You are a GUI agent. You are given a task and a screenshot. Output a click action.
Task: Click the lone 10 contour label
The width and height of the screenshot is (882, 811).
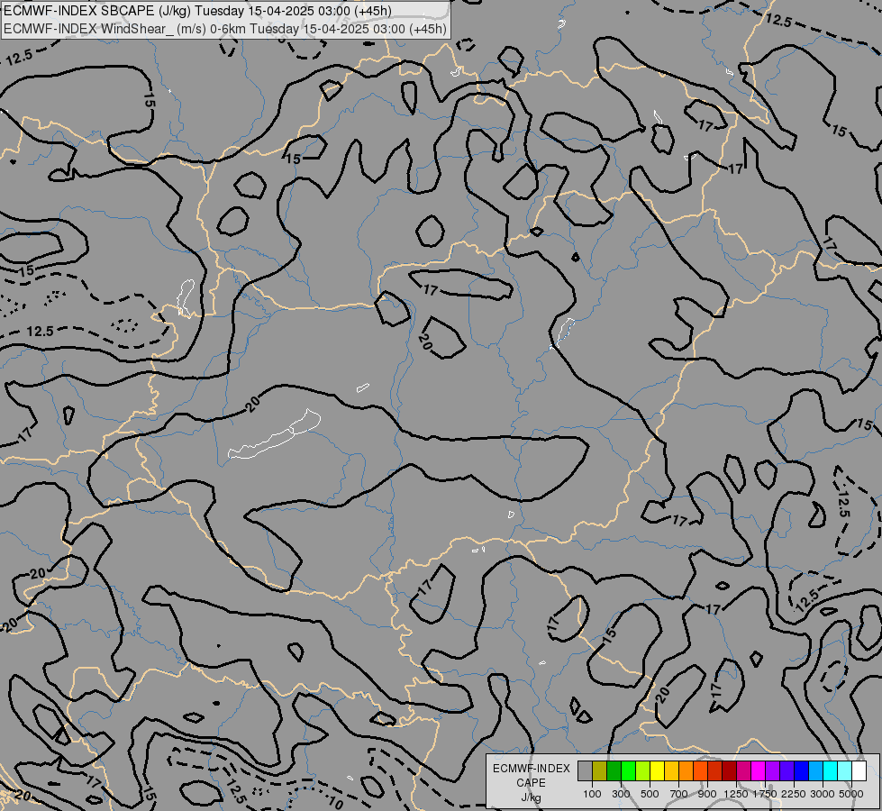pos(335,801)
